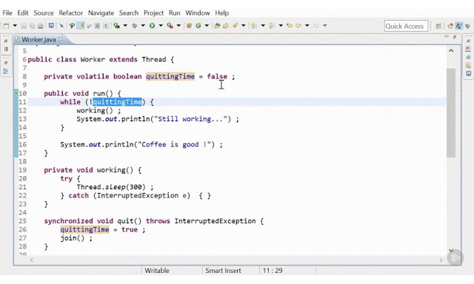Viewport: 474px width, 284px height.
Task: Click the override marker on line 10
Action: [16, 93]
